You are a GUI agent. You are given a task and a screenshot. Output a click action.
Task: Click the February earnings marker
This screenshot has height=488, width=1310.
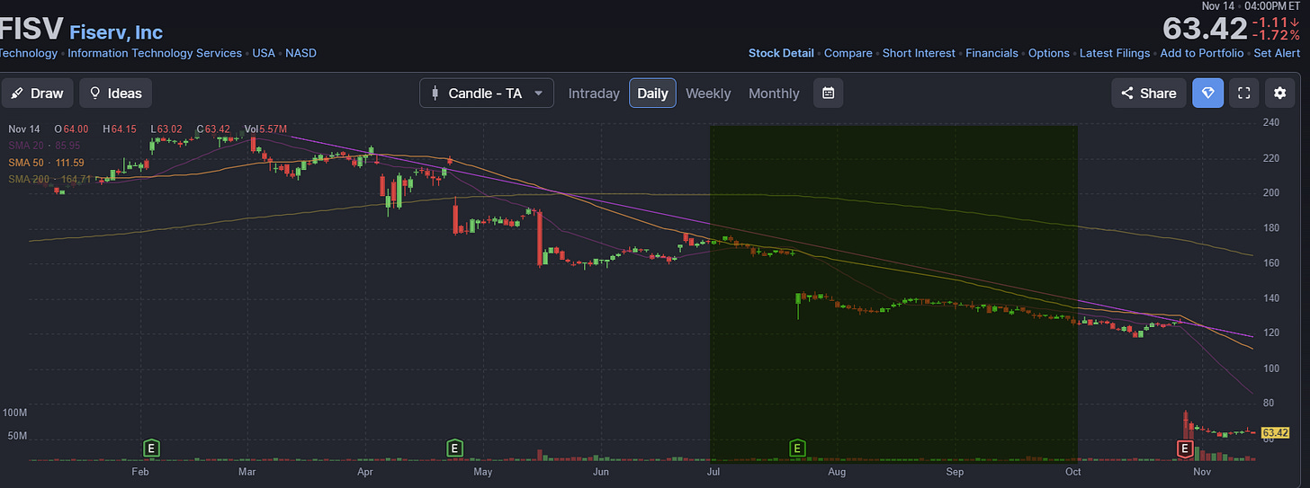pos(152,447)
